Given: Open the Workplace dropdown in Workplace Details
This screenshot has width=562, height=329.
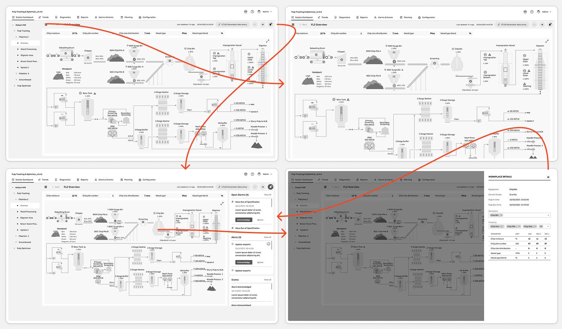Looking at the screenshot, I should [548, 215].
